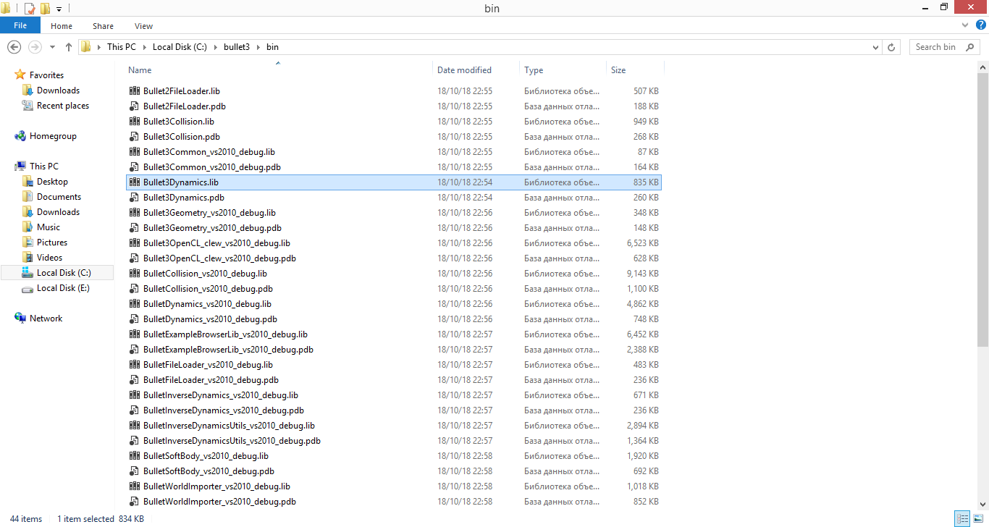
Task: Select Local Disk (E:) in navigation pane
Action: tap(63, 288)
